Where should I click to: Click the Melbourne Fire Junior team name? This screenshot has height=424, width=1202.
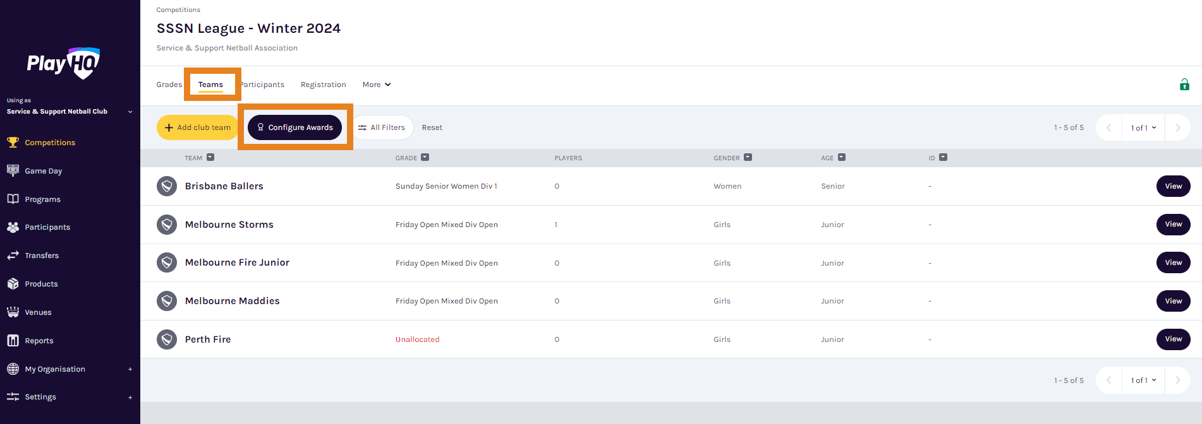coord(237,262)
